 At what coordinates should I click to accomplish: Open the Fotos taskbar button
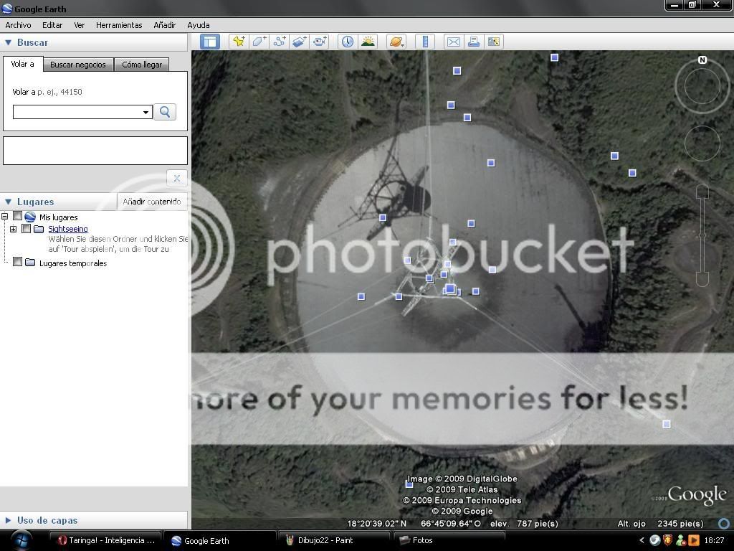pyautogui.click(x=449, y=541)
